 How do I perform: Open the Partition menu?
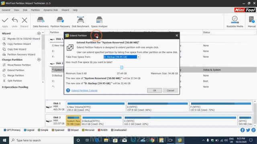pyautogui.click(x=35, y=10)
